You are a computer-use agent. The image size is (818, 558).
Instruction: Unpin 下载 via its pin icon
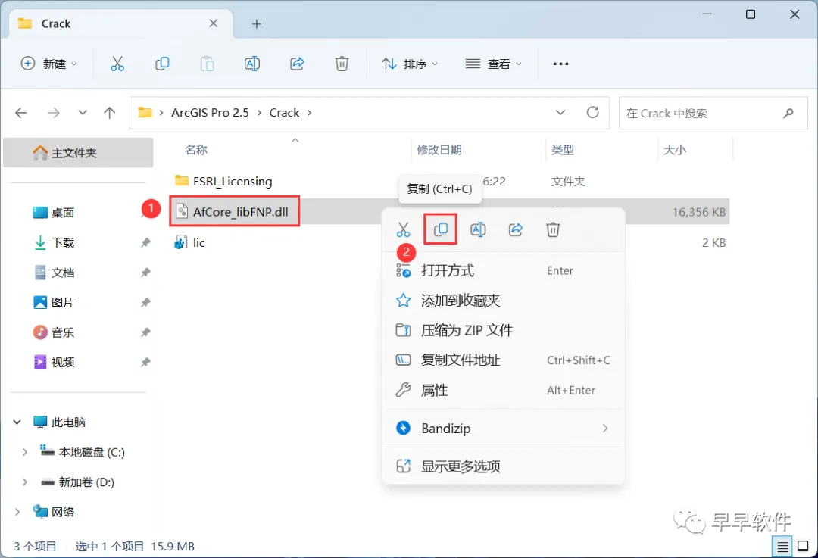pos(145,242)
